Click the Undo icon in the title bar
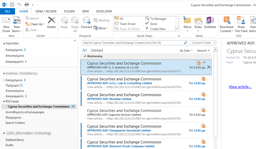The width and height of the screenshot is (256, 149). (19, 5)
